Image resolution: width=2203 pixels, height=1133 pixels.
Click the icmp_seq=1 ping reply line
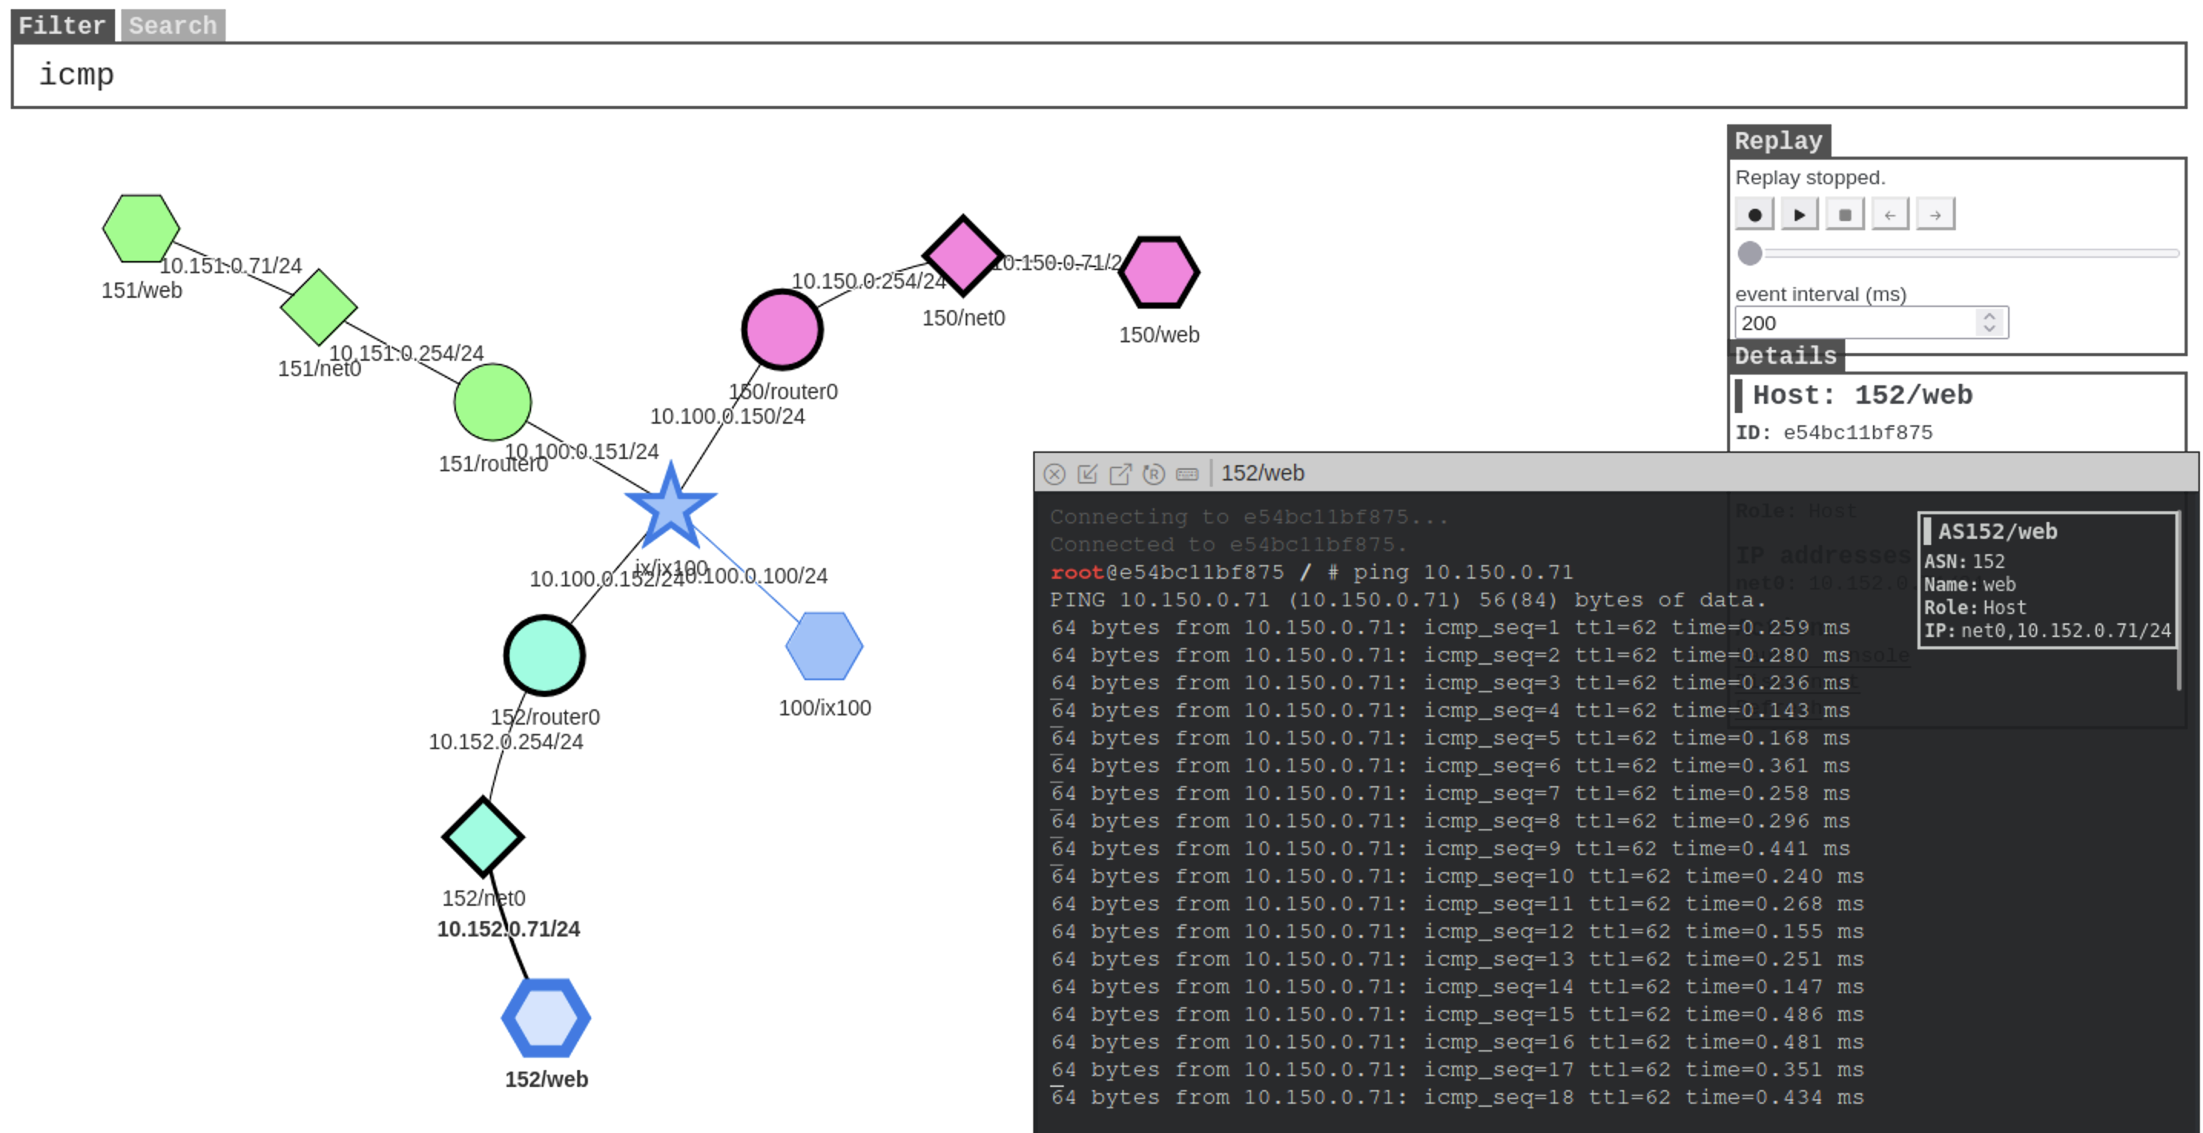tap(1451, 628)
